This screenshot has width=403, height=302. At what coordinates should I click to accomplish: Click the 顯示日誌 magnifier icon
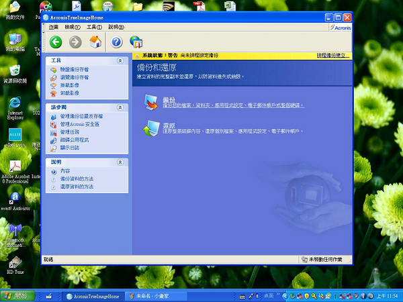coord(54,148)
